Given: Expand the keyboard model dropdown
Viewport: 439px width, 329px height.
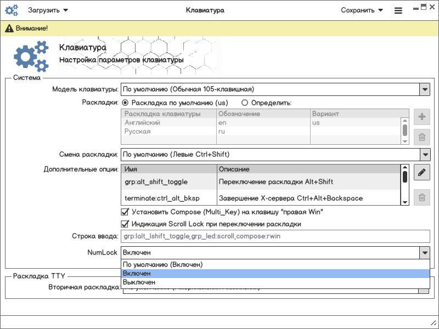Looking at the screenshot, I should [x=424, y=89].
